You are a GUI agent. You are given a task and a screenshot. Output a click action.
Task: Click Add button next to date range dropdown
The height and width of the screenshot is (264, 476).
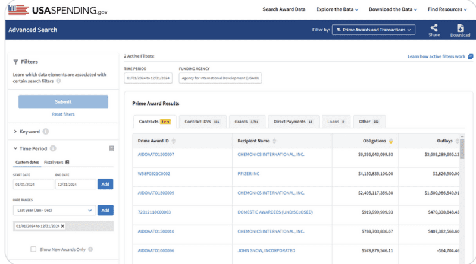point(105,210)
